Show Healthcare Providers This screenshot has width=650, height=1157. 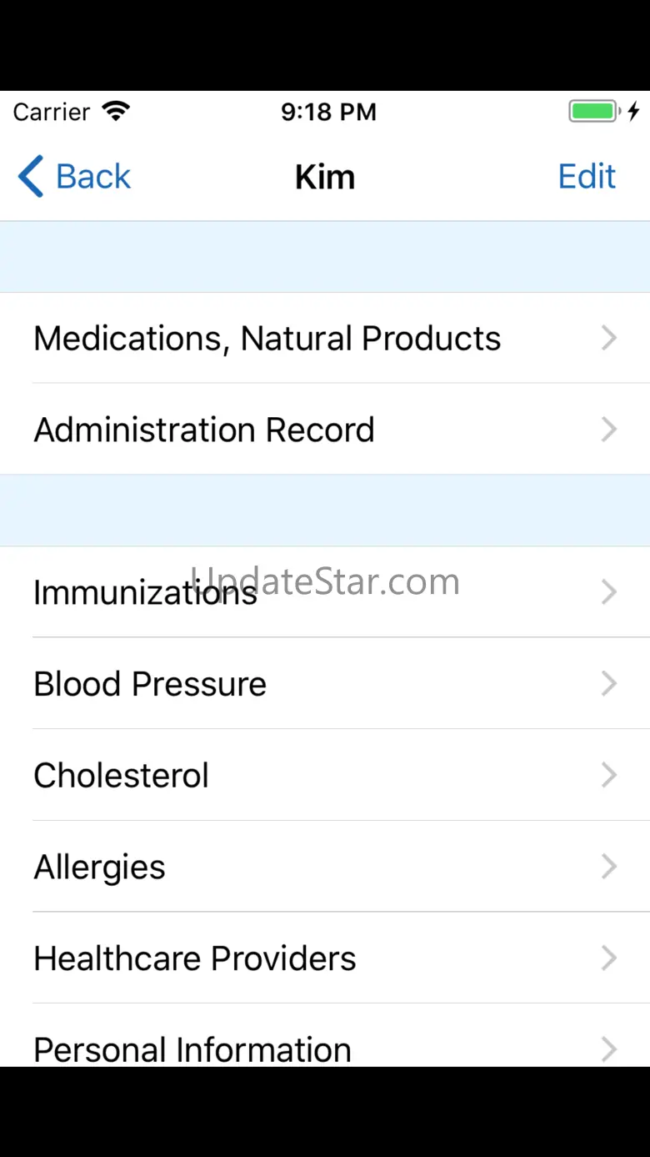point(195,959)
